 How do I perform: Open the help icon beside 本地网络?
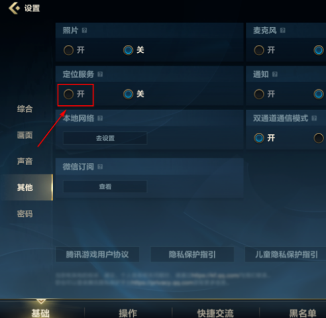point(100,118)
